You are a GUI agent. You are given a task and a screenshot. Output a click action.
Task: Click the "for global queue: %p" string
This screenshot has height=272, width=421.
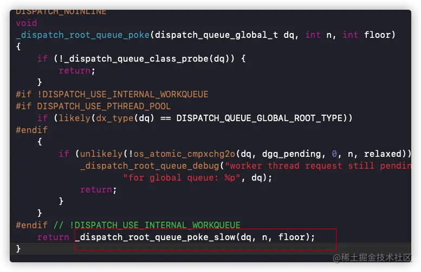[x=182, y=178]
